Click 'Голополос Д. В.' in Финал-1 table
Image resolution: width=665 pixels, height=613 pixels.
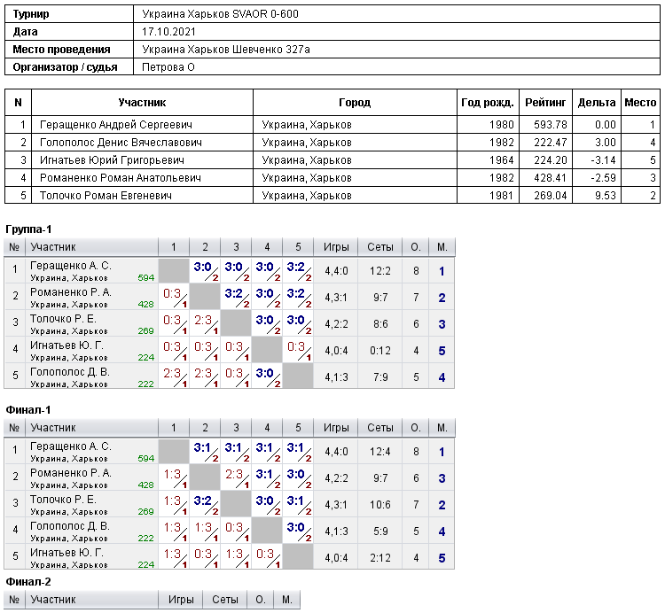[70, 526]
